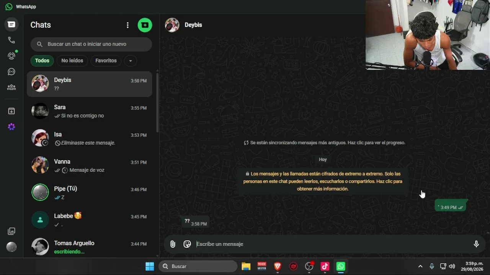The image size is (490, 275).
Task: Open the Brave browser from the taskbar
Action: pos(278,266)
